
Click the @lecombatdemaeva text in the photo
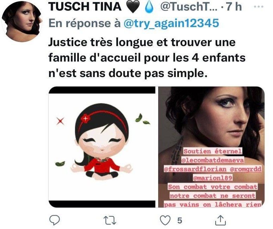(212, 160)
